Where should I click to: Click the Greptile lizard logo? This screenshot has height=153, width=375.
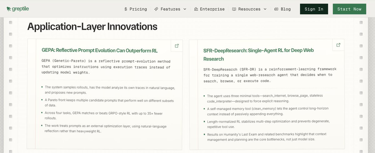[x=9, y=9]
